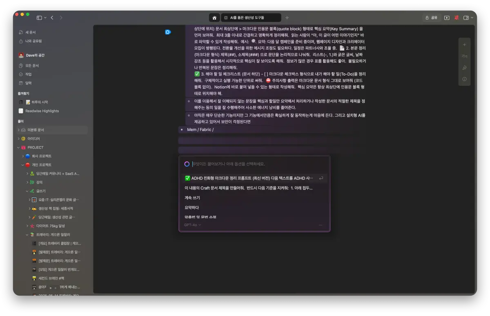Open '[모임] 게으른 일잘러 번개모' document
The height and width of the screenshot is (316, 490).
point(59,269)
